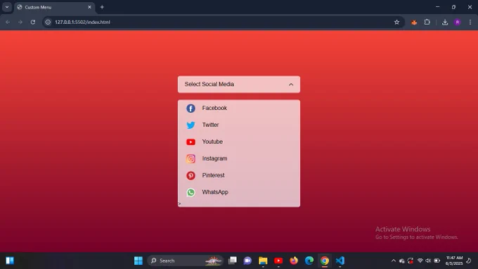Open the clock and date
Image resolution: width=478 pixels, height=269 pixels.
point(454,261)
